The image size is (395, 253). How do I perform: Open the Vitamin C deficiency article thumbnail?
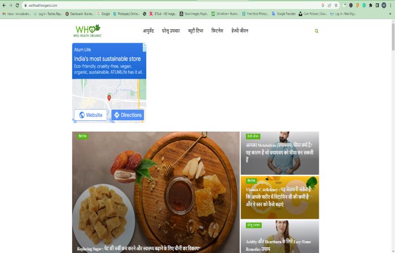[x=280, y=197]
